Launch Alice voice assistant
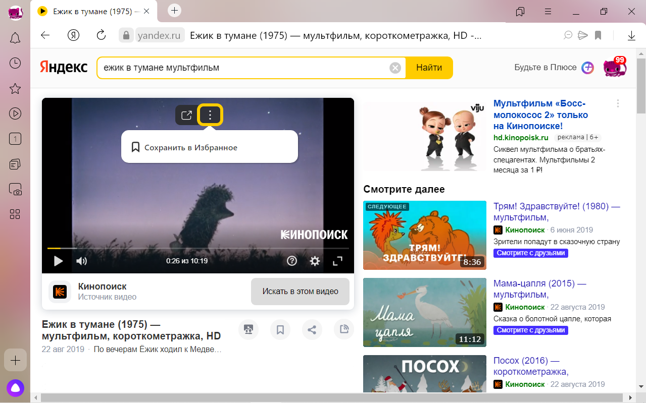The image size is (646, 403). click(15, 388)
